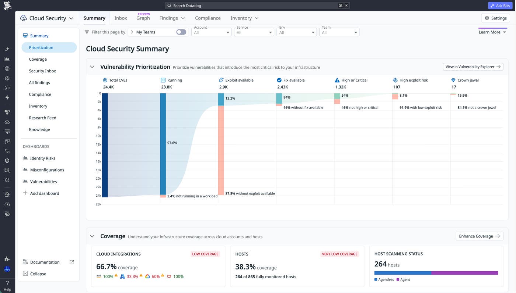Open the Findings tab menu
This screenshot has height=293, width=516.
pyautogui.click(x=172, y=18)
